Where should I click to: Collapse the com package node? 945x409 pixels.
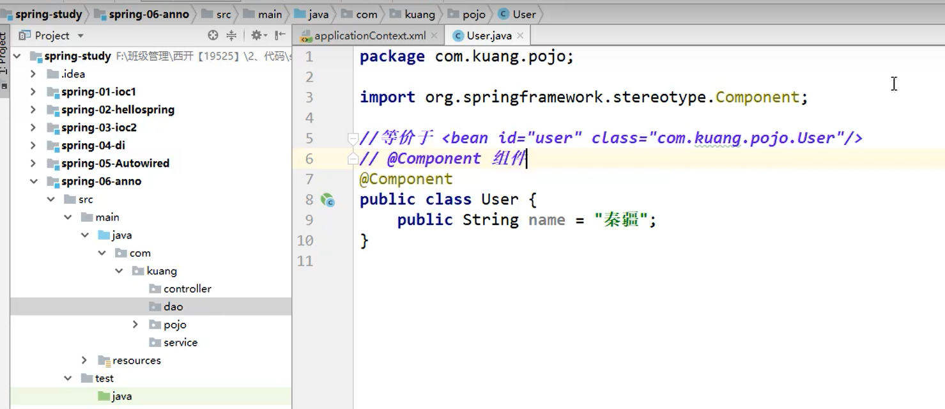(x=102, y=253)
